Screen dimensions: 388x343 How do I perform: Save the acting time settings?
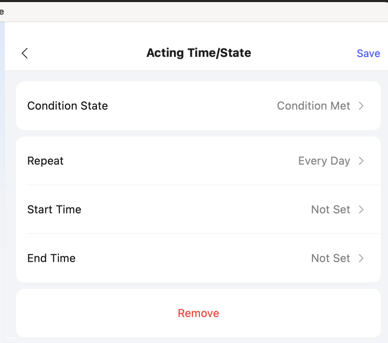coord(368,53)
